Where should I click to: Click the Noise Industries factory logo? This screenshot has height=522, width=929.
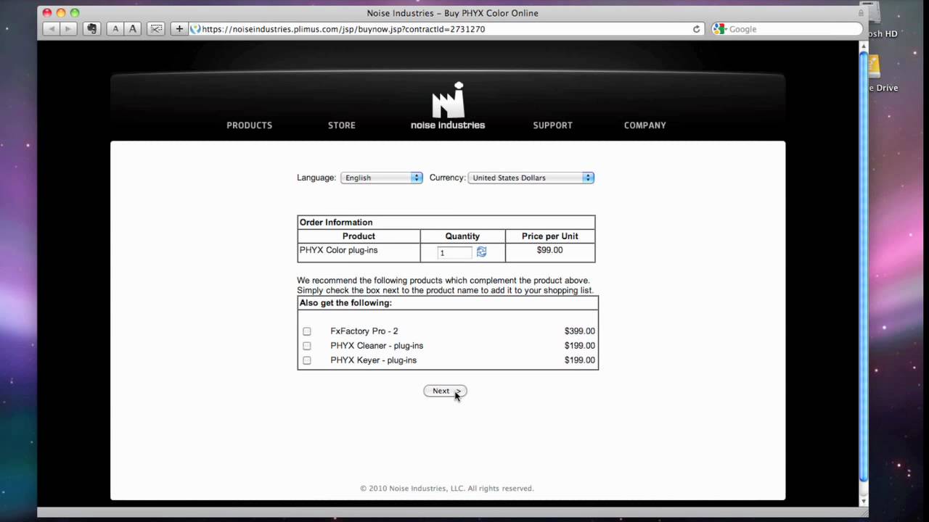[x=448, y=100]
